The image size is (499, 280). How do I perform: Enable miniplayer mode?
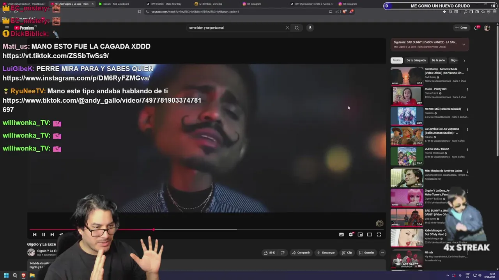click(360, 234)
